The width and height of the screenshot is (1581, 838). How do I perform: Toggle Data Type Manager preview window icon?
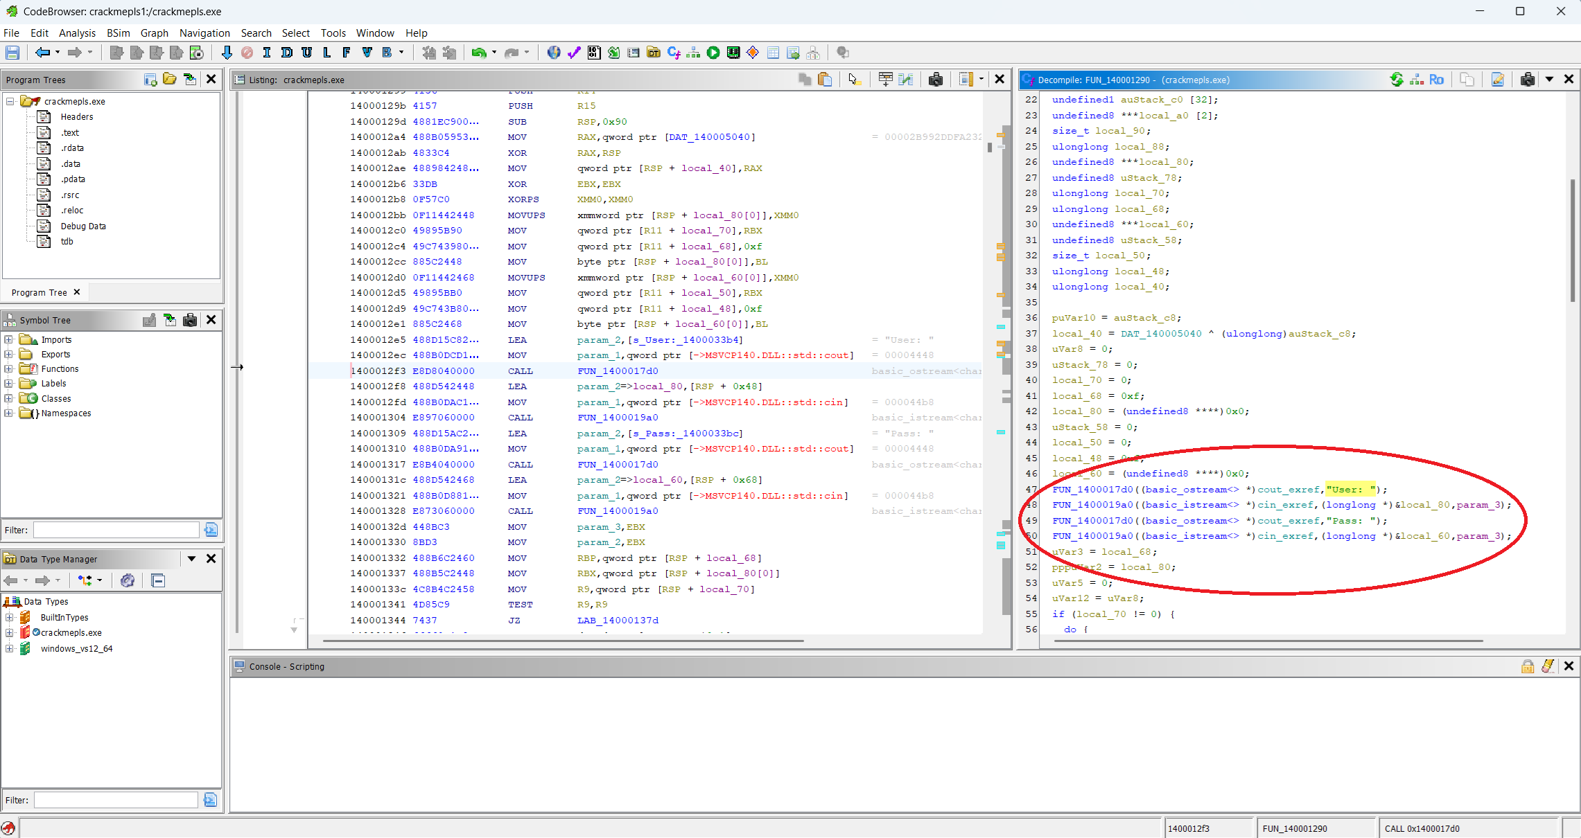(158, 580)
